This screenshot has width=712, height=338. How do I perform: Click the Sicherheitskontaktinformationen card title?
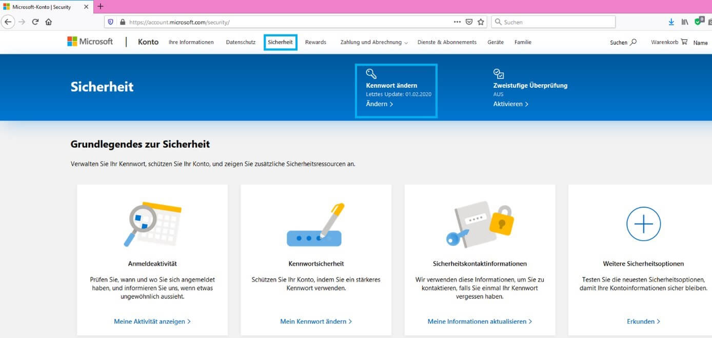pyautogui.click(x=480, y=264)
